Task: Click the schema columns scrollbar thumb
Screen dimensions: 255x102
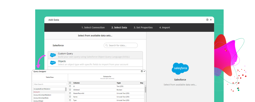Action: tap(145, 90)
